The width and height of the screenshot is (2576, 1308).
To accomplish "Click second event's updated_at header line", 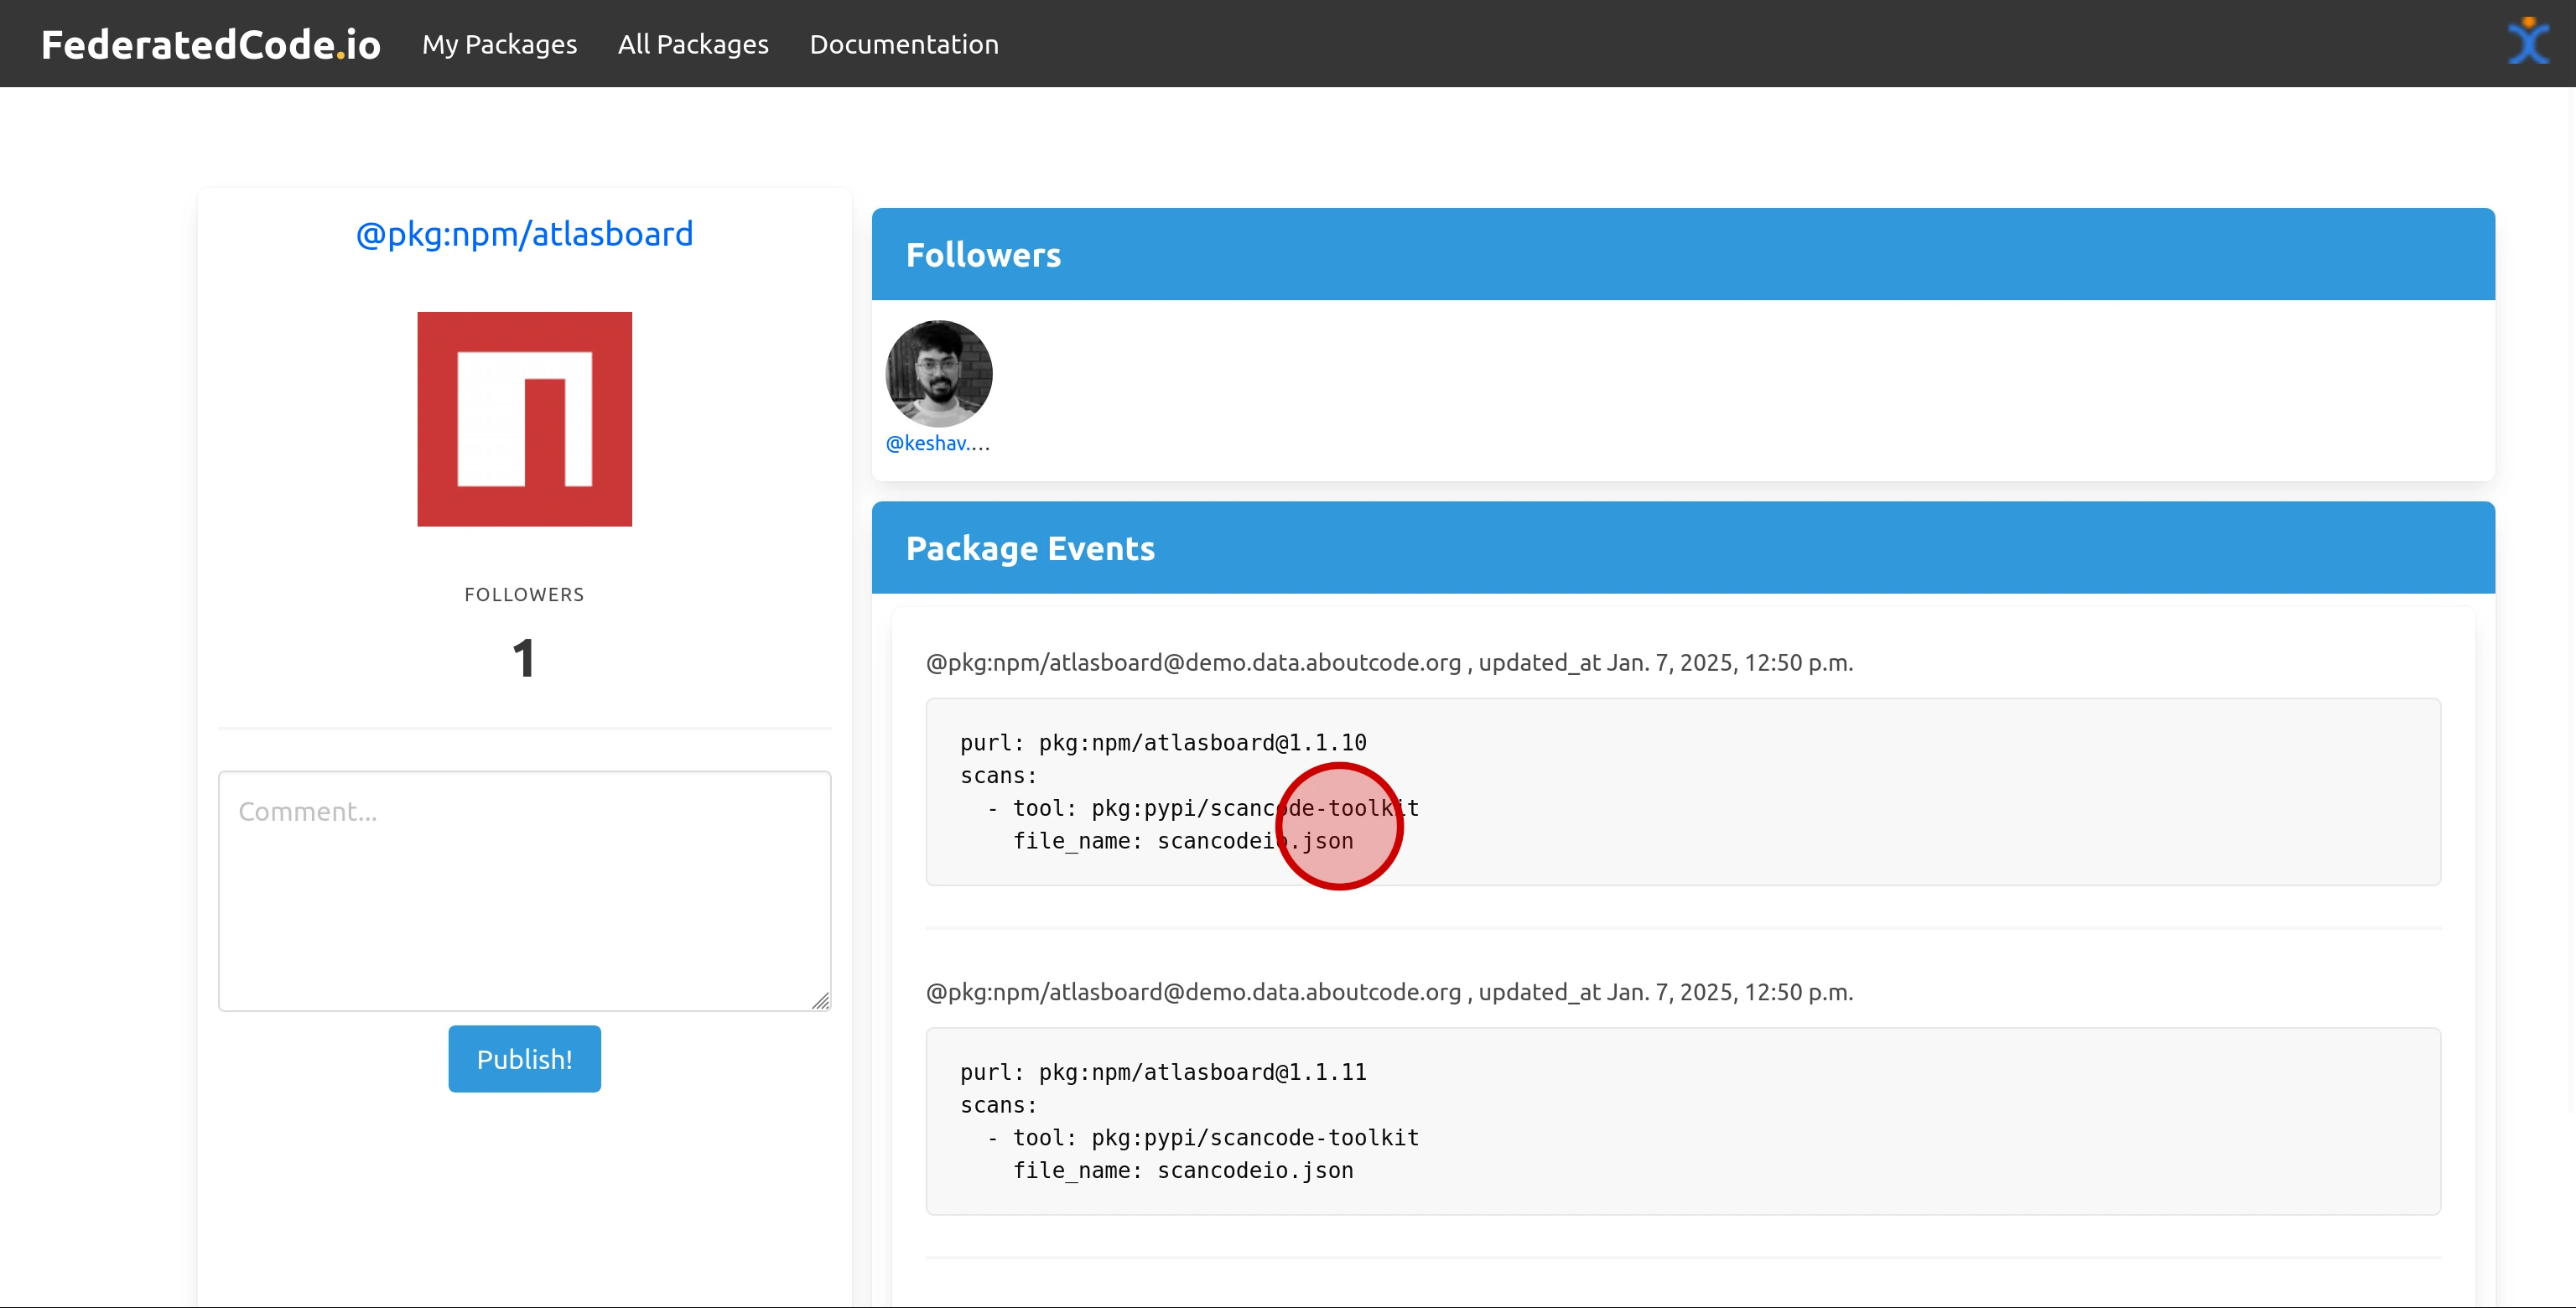I will [1390, 992].
